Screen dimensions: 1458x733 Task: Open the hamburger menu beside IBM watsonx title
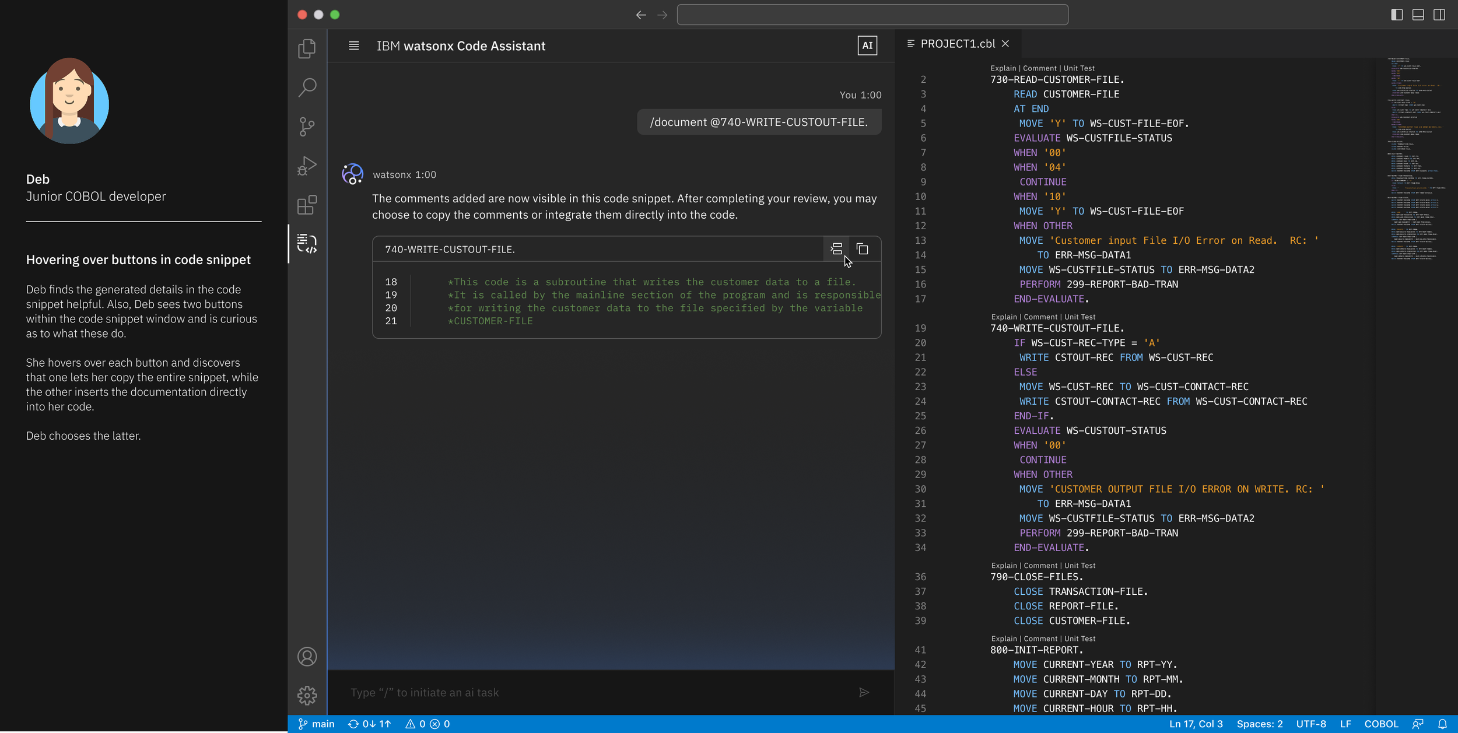[353, 45]
